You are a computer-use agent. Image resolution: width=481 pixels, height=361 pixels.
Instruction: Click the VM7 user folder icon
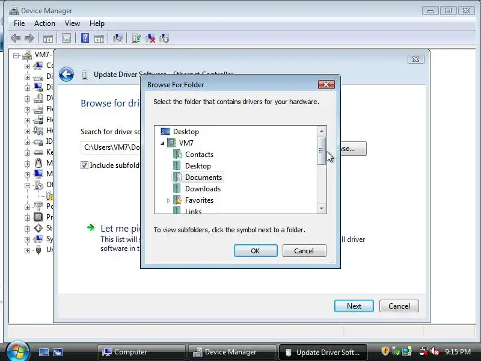pos(171,143)
